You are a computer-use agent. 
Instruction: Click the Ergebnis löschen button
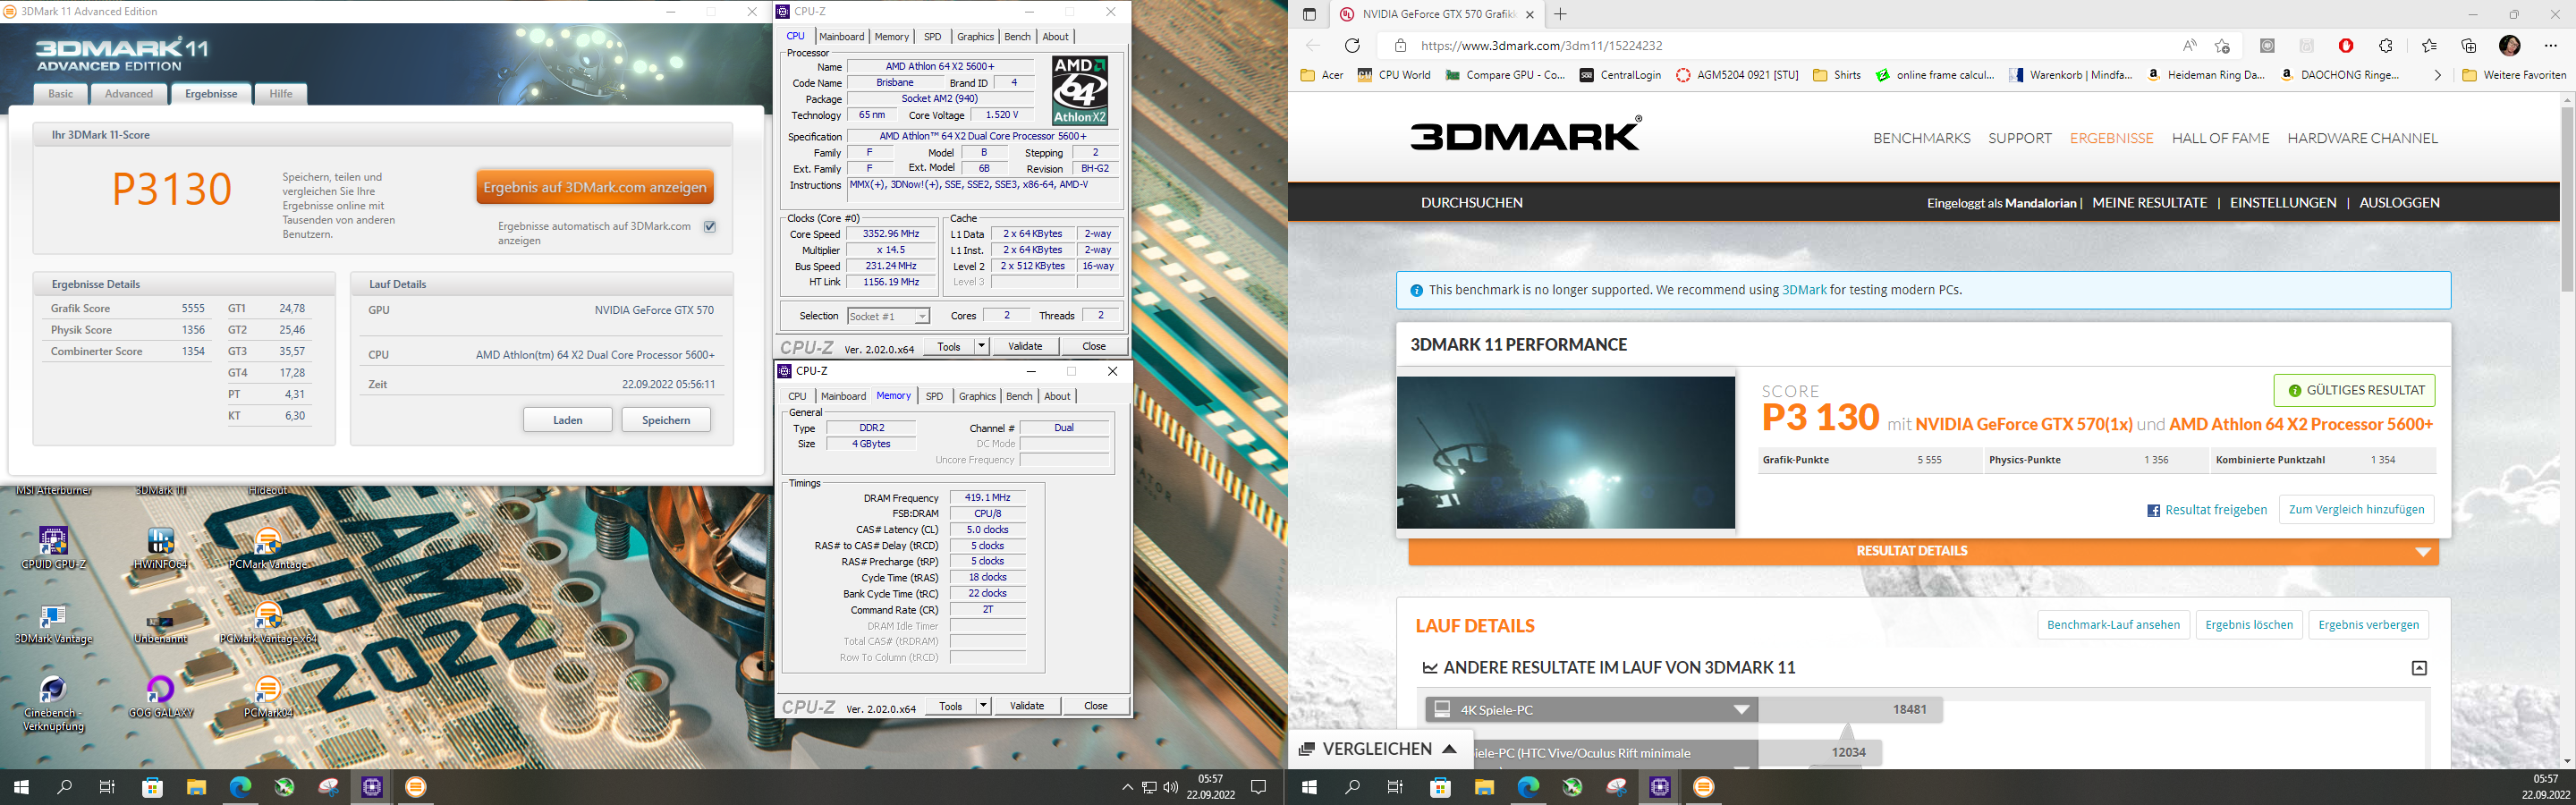[2249, 625]
